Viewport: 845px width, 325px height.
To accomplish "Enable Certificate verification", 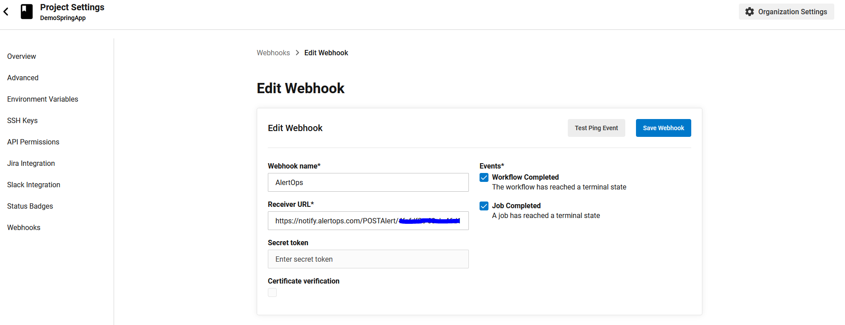I will click(272, 292).
